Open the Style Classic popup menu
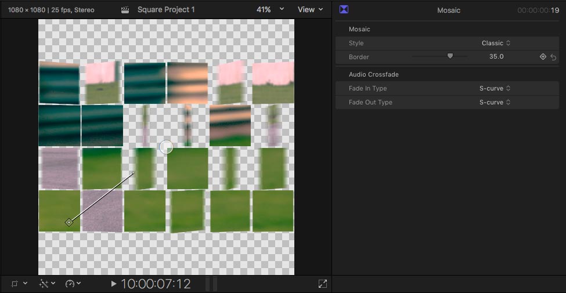The width and height of the screenshot is (566, 293). point(496,43)
